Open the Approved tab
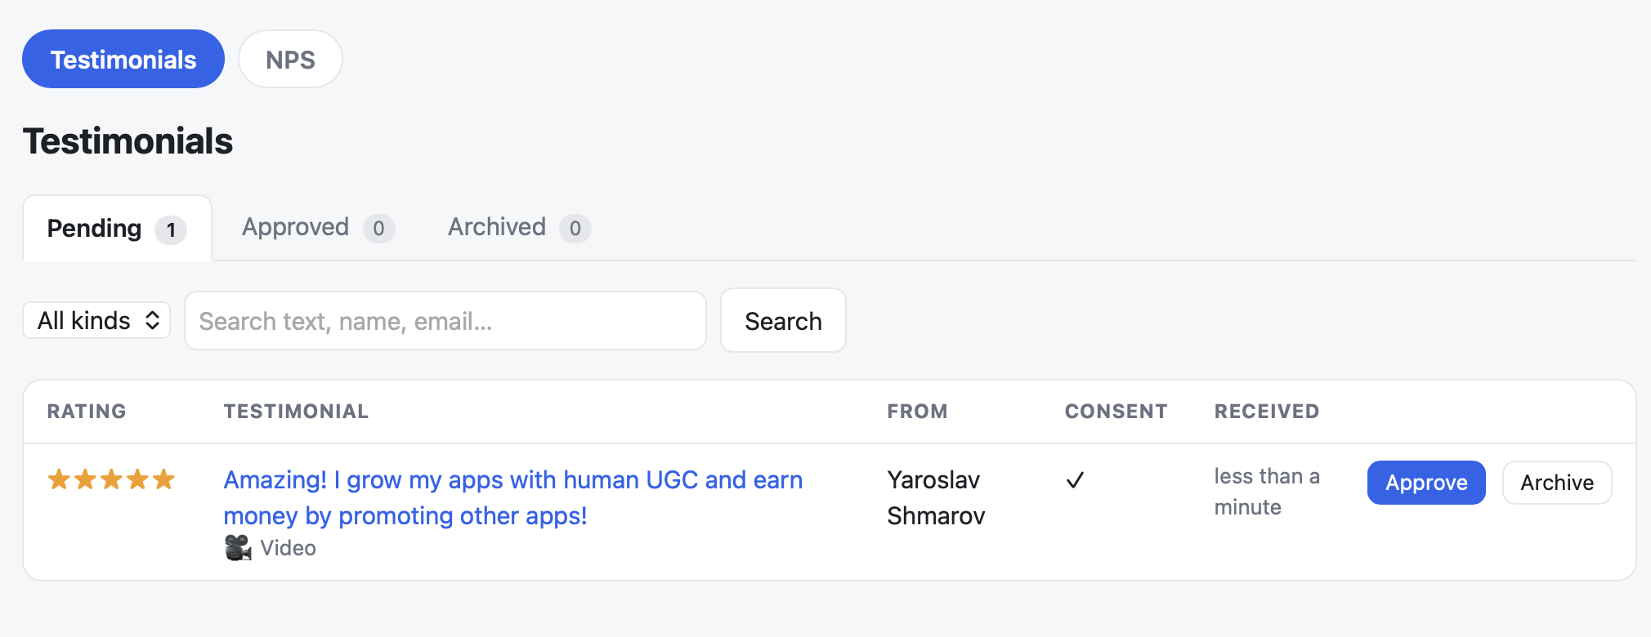The image size is (1651, 637). tap(318, 227)
